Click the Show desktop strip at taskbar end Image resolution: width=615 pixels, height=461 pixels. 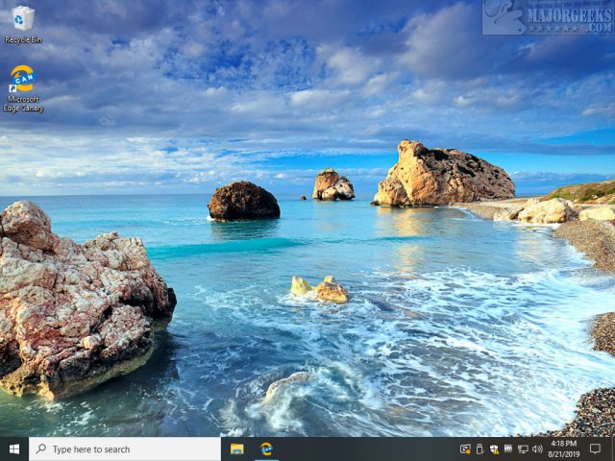(x=613, y=449)
